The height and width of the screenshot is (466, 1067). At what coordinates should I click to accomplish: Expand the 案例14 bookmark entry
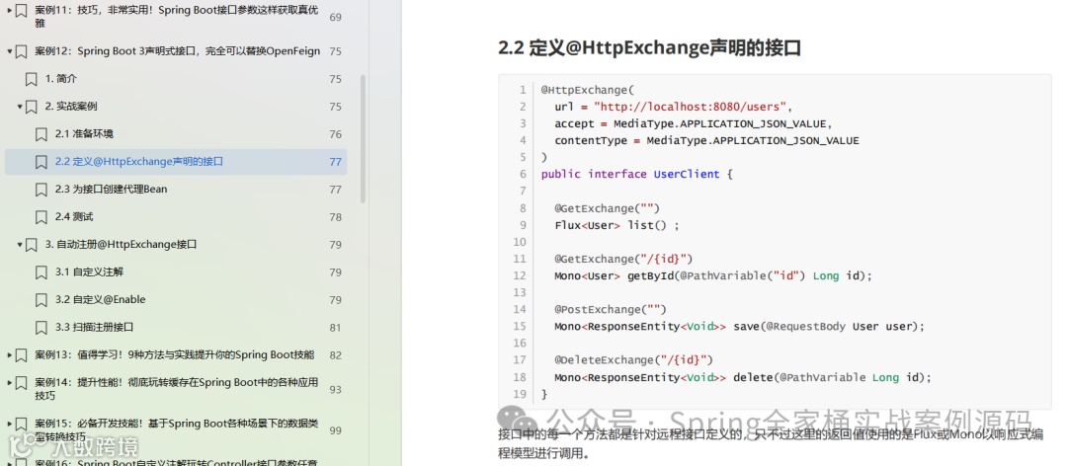click(9, 382)
